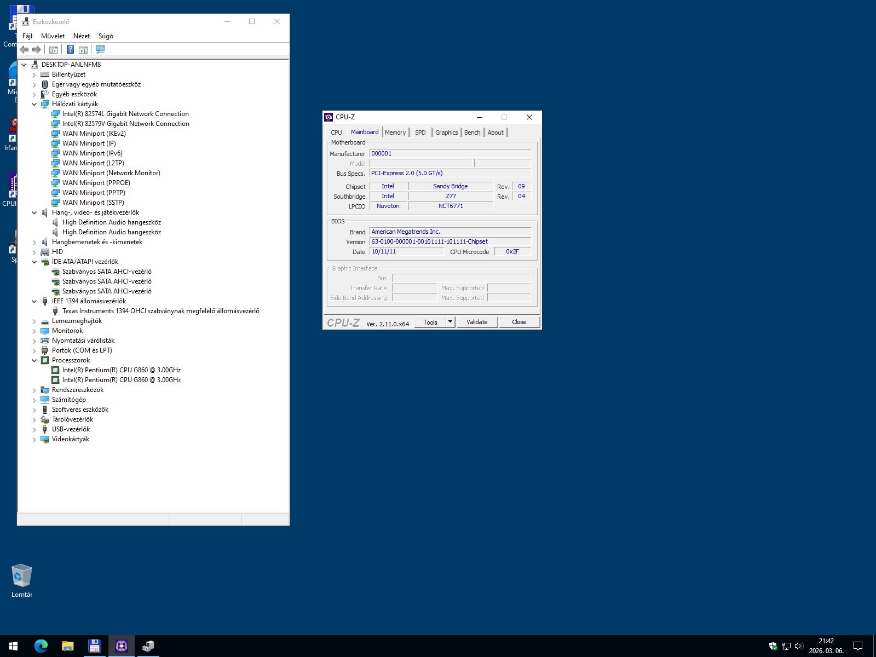Click the Lemezmeghajtók drive icon
This screenshot has height=657, width=876.
click(45, 321)
